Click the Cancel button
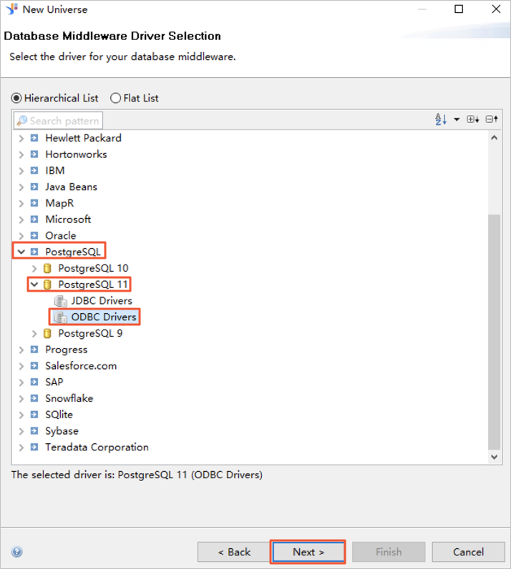 tap(468, 552)
